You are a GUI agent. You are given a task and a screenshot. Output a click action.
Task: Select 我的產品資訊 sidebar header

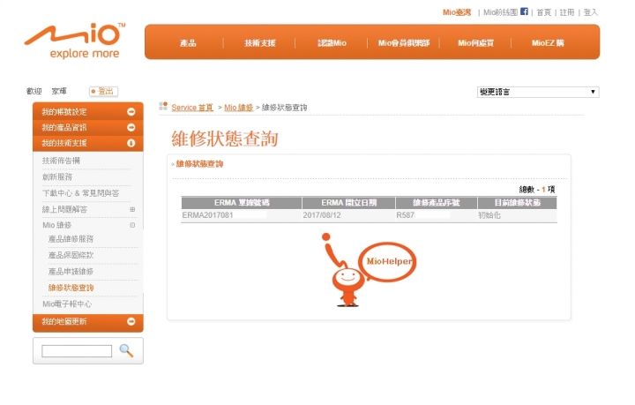(x=88, y=127)
